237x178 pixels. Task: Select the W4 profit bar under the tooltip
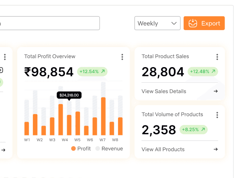[x=69, y=125]
